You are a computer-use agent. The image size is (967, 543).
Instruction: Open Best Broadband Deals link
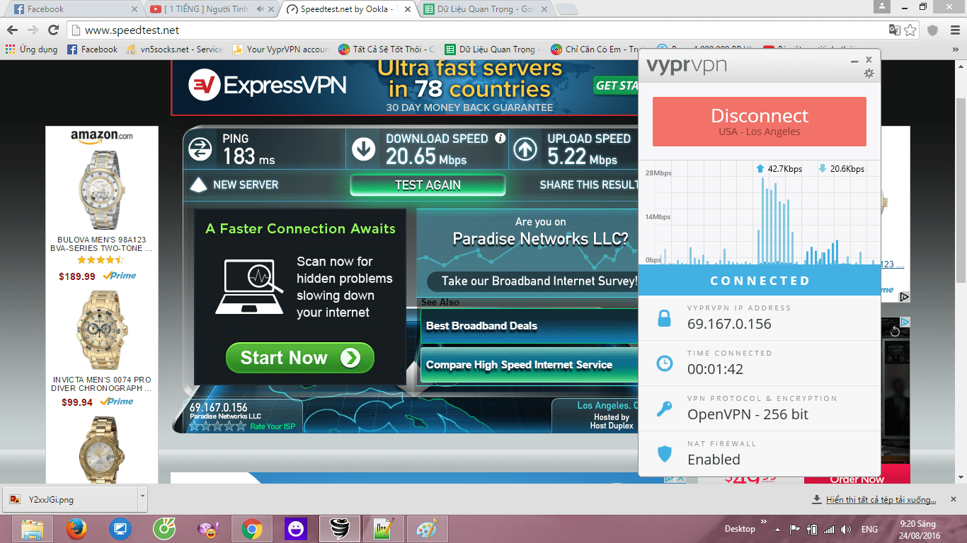[530, 326]
